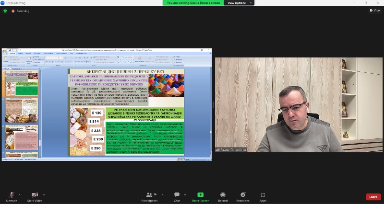
Task: Expand the arrow next to Participants
Action: point(162,195)
